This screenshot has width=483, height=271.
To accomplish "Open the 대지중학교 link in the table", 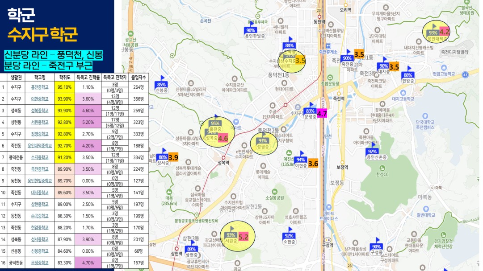I will [40, 193].
